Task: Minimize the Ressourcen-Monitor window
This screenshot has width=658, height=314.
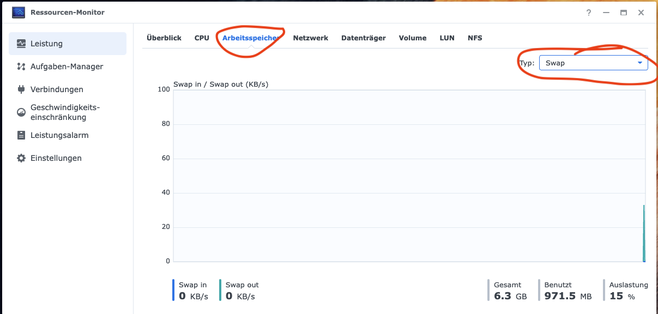Action: 606,13
